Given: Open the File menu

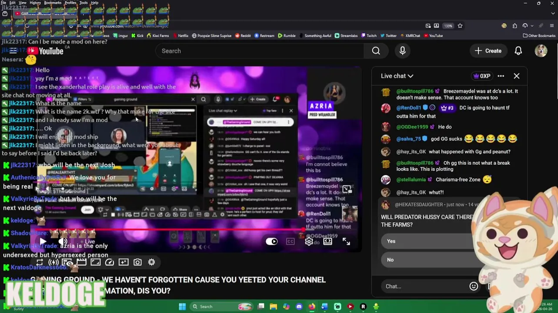Looking at the screenshot, I should pos(3,3).
